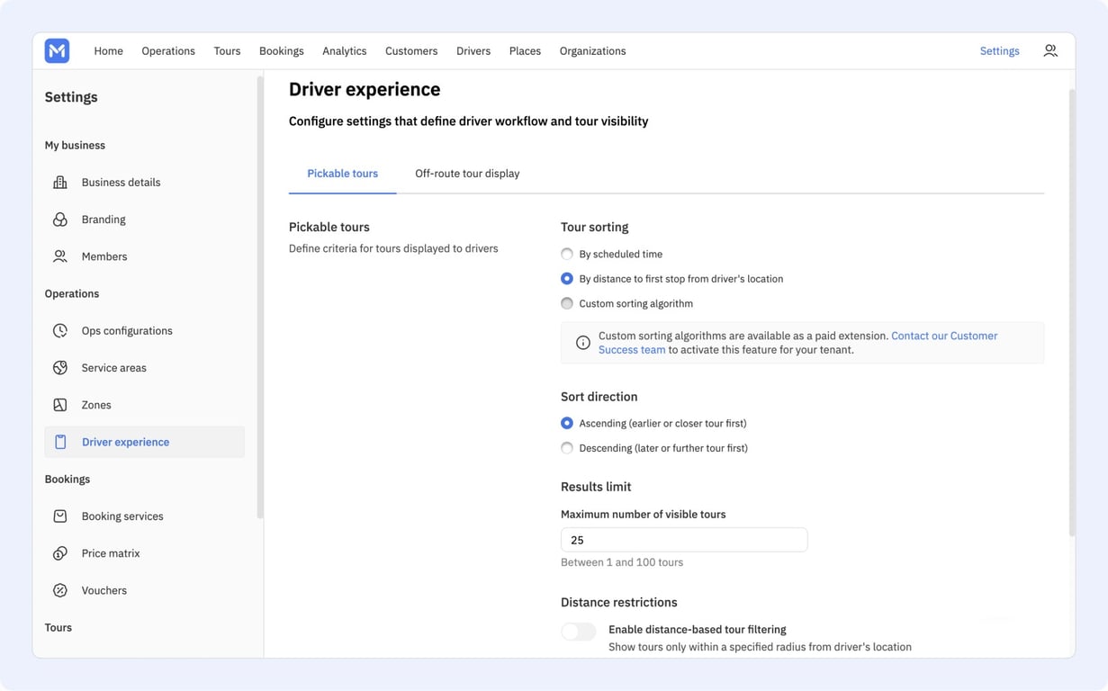1108x691 pixels.
Task: Click the Business details building icon
Action: (60, 182)
